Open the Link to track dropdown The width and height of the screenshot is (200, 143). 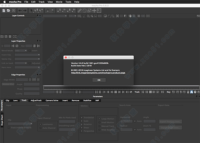21,63
